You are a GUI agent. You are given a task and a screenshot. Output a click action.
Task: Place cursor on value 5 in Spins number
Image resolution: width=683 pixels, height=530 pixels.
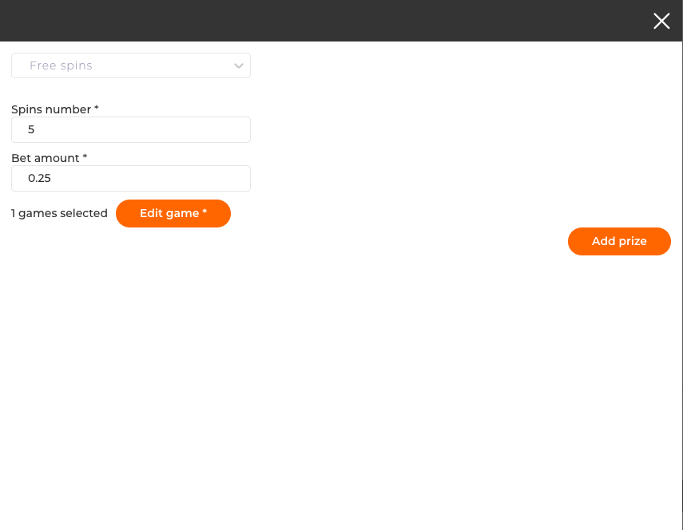point(31,129)
